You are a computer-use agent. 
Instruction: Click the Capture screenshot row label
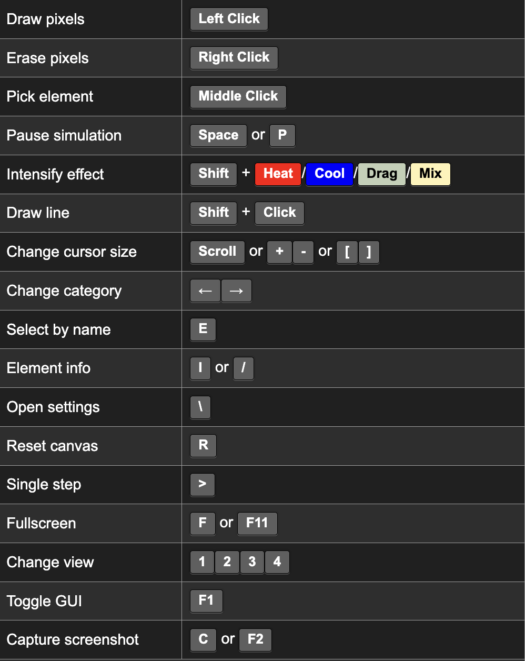pos(73,639)
